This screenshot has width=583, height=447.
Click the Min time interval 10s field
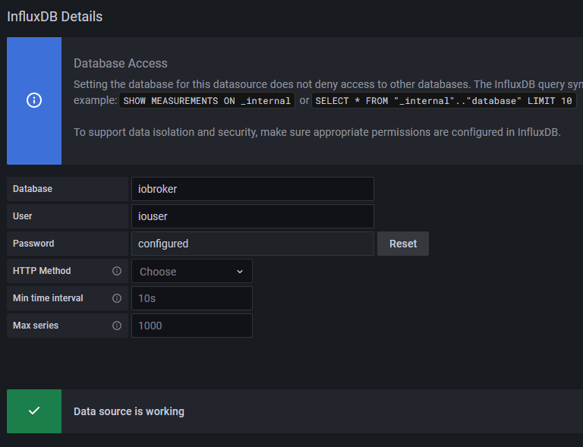(x=191, y=298)
